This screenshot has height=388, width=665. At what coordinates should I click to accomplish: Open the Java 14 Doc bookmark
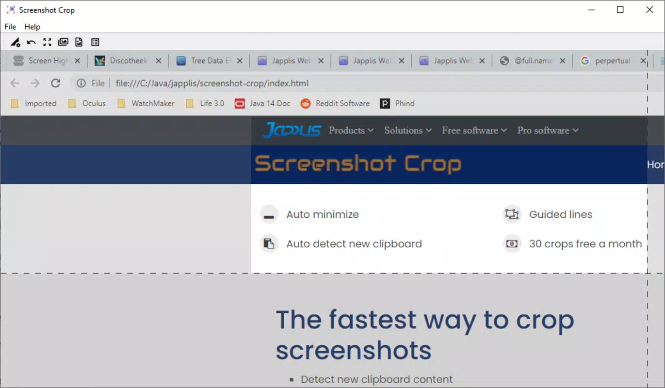[262, 103]
